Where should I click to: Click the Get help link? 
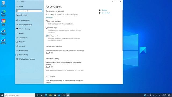(x=104, y=10)
